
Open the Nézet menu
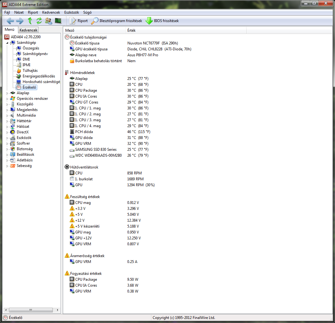pos(19,12)
